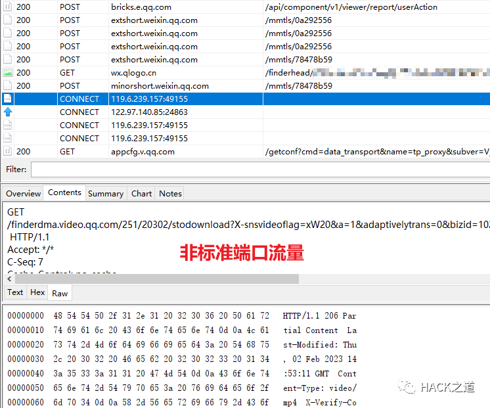The image size is (490, 408).
Task: Click hex offset 00000000 in the response
Action: pos(26,315)
